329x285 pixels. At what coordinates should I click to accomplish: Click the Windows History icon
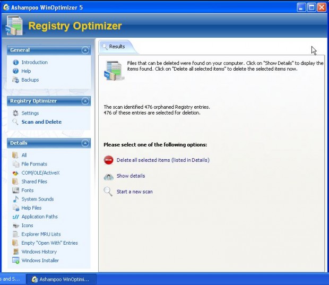16,252
